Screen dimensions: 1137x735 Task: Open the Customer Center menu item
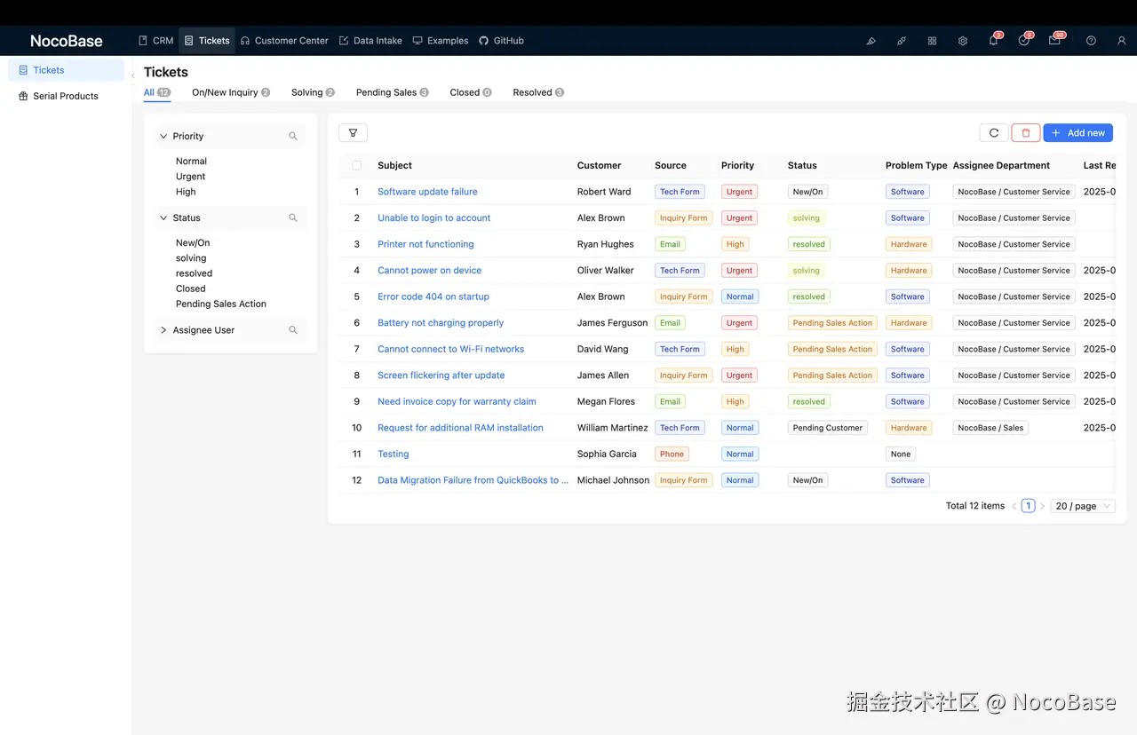tap(284, 40)
